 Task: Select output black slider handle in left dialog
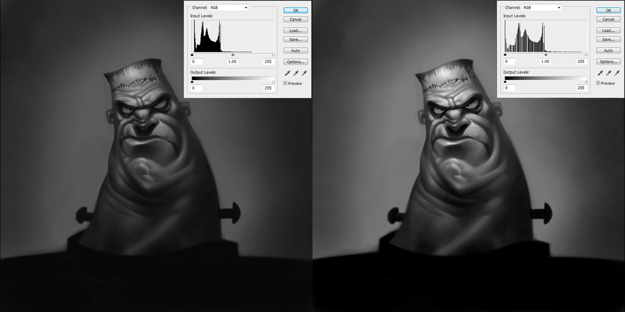192,82
